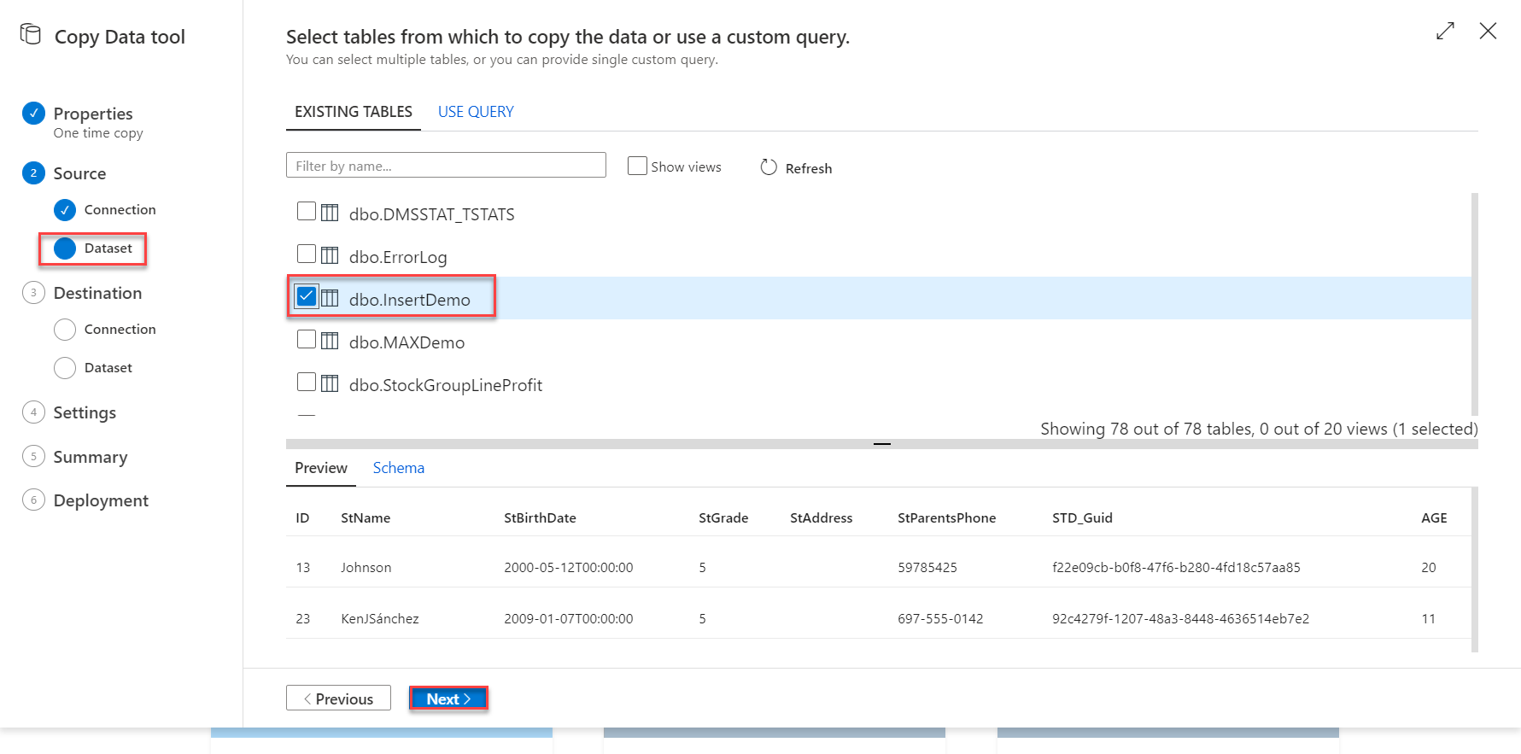Screen dimensions: 1521x754
Task: Click the table icon beside dbo.MAXDemo
Action: point(330,341)
